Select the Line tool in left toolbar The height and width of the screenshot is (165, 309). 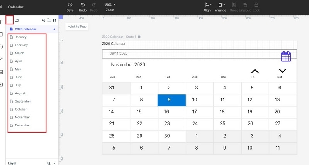coord(1,59)
